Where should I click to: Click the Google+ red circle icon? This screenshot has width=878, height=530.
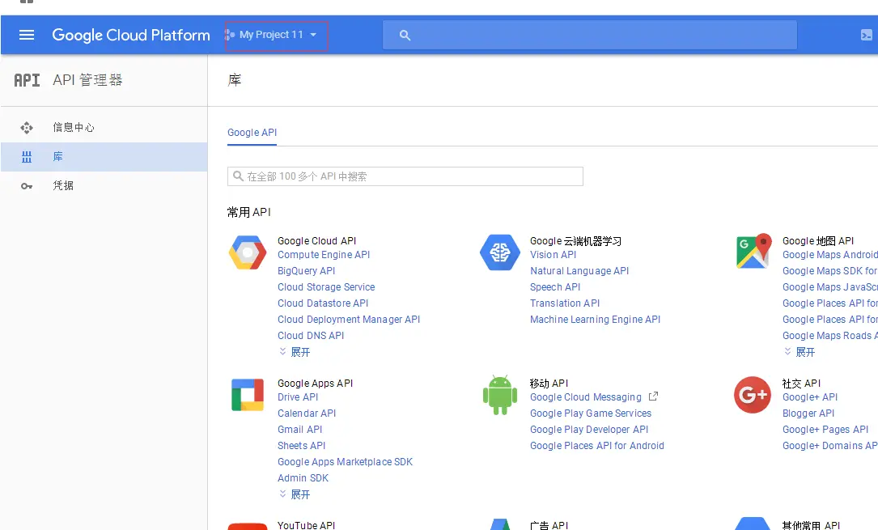753,395
